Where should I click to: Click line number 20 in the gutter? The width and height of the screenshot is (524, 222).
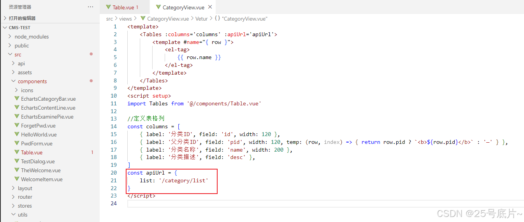click(114, 173)
